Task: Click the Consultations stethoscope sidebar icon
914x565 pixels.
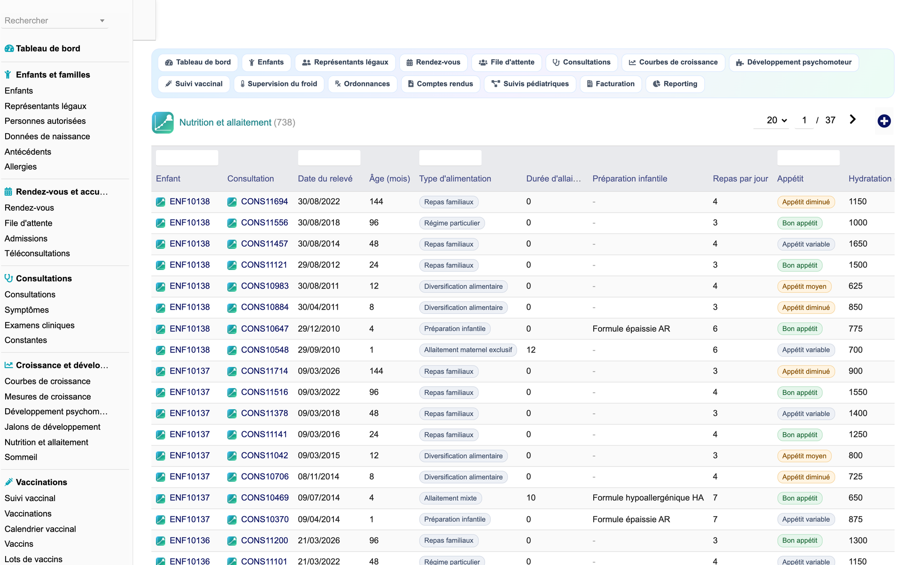Action: pyautogui.click(x=8, y=278)
